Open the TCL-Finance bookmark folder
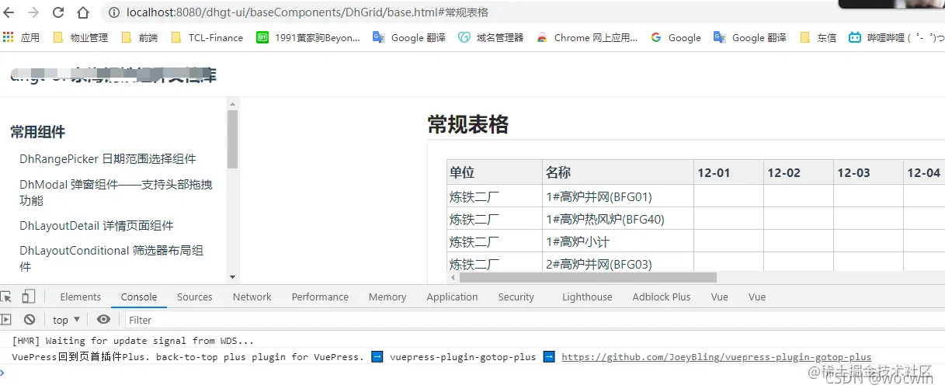This screenshot has width=945, height=392. (207, 37)
